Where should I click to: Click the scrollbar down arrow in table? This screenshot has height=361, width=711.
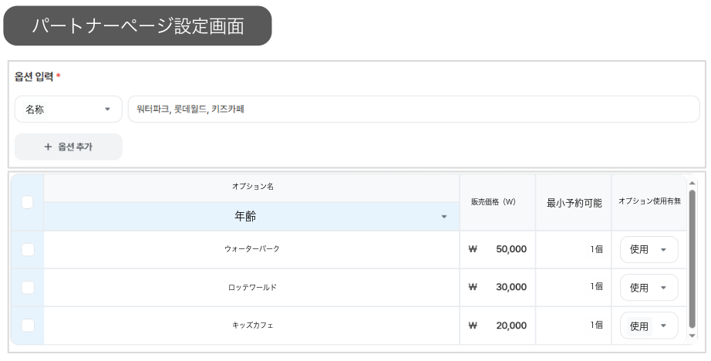[x=692, y=336]
